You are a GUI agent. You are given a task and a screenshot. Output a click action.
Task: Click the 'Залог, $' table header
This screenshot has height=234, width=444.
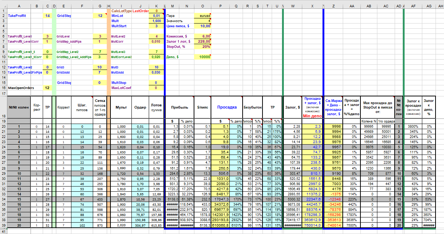coord(292,107)
